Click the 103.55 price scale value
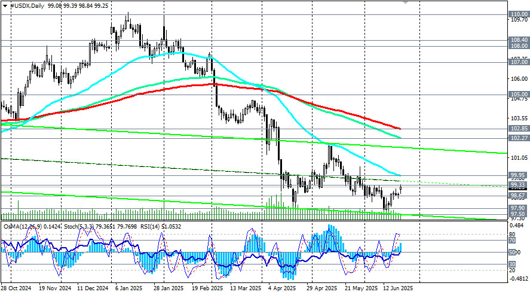The height and width of the screenshot is (295, 530). (x=519, y=118)
